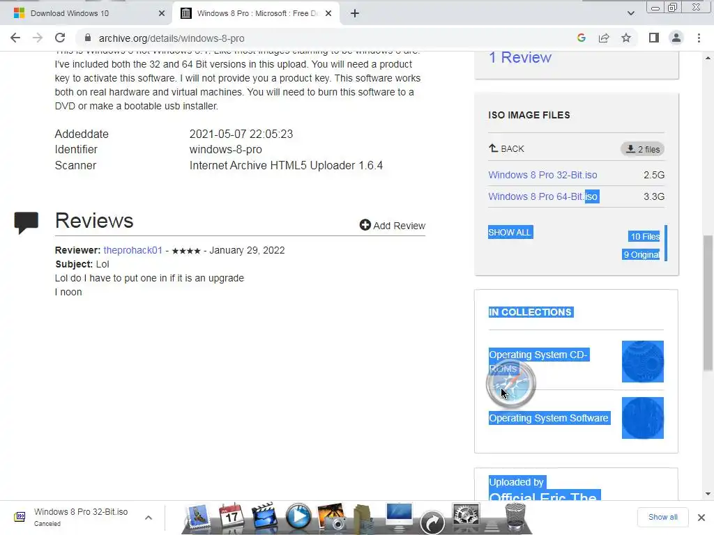Select the Windows 8 Pro archive tab
The width and height of the screenshot is (714, 535).
256,13
